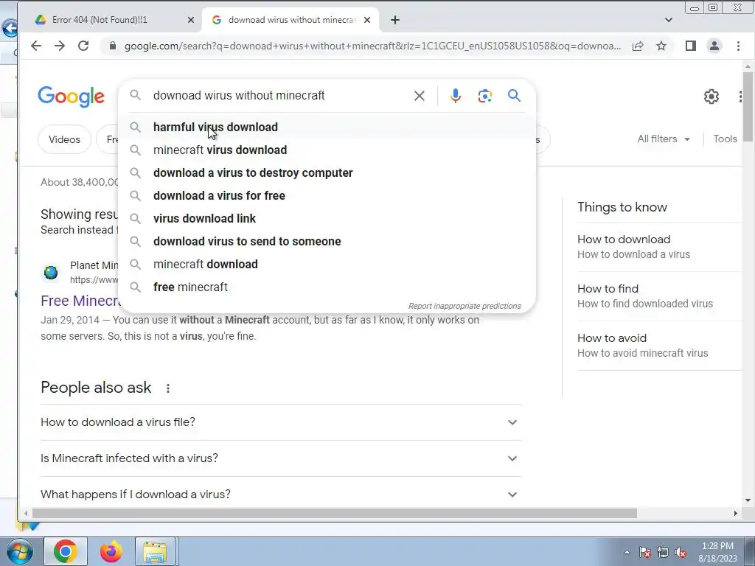Open All filters dropdown

click(664, 139)
